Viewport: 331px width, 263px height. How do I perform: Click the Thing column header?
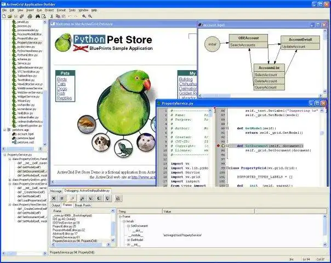click(140, 211)
